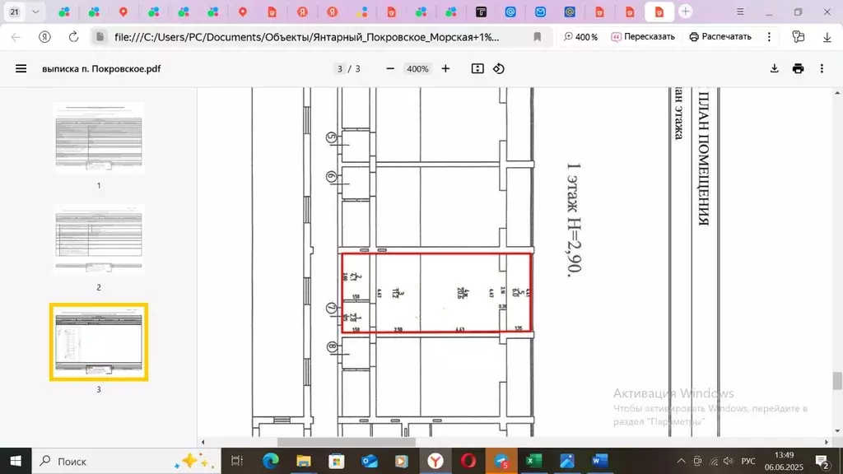Image resolution: width=843 pixels, height=474 pixels.
Task: Click the PDF zoom field showing 400%
Action: coord(417,69)
